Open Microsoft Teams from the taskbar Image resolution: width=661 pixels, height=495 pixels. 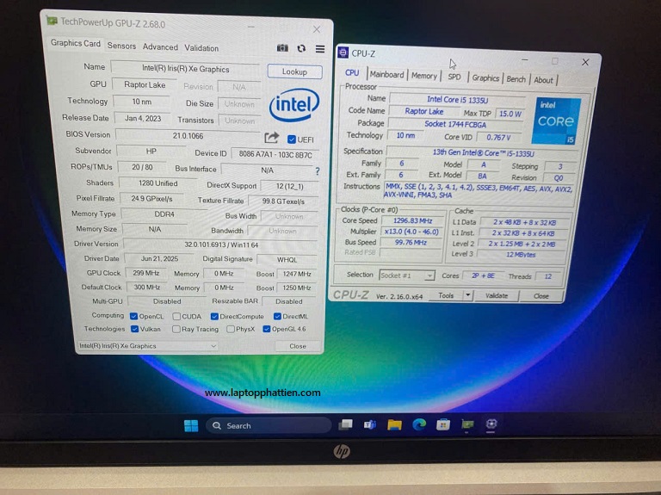click(370, 424)
